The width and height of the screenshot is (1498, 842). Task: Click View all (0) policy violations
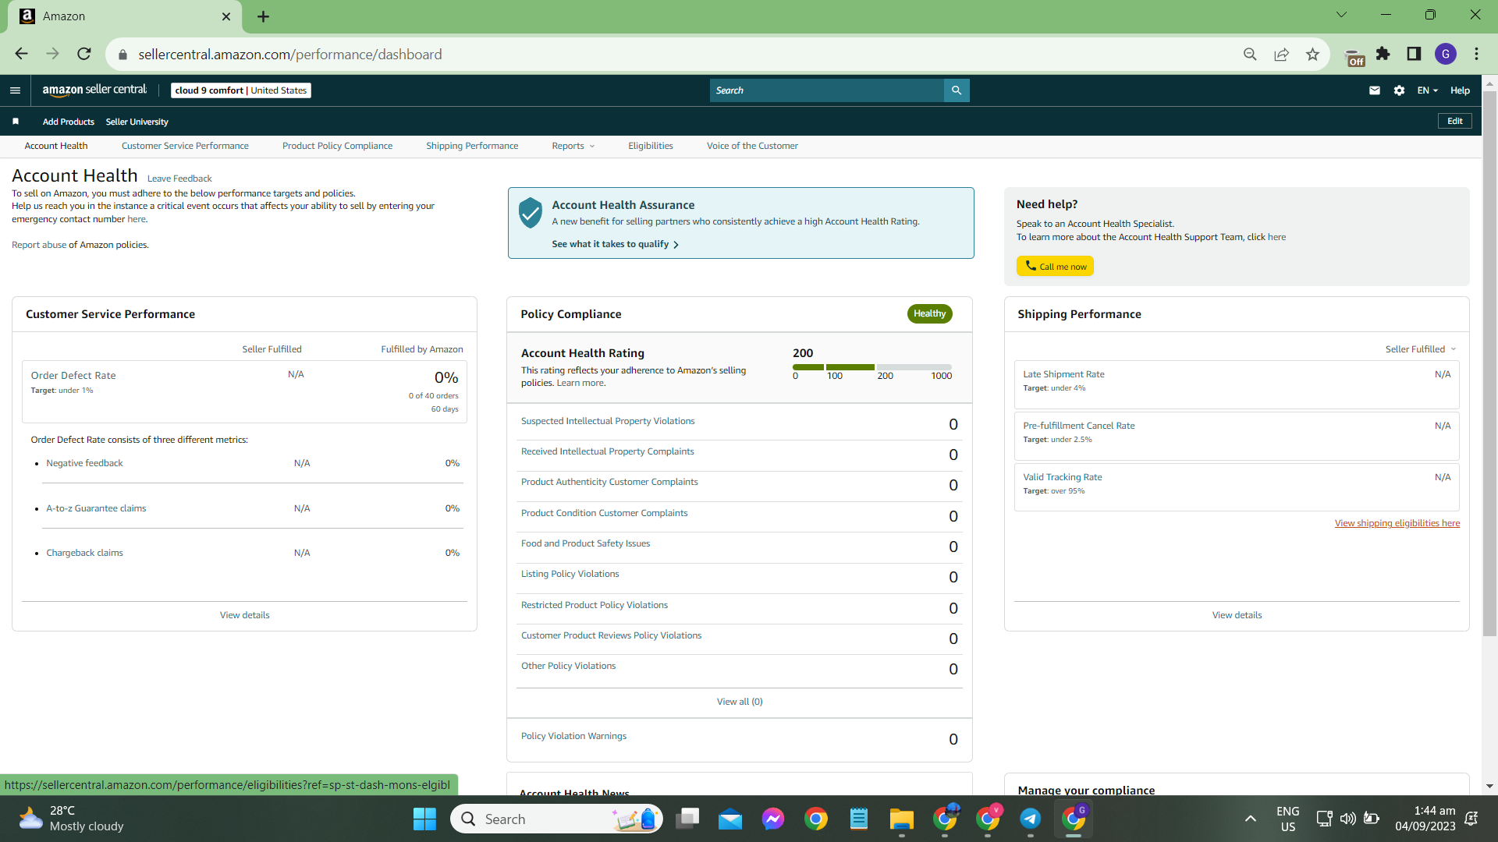click(740, 702)
